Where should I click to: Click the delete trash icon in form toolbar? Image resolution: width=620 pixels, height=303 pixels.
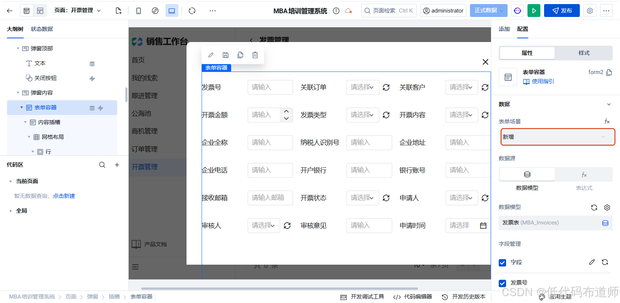255,55
